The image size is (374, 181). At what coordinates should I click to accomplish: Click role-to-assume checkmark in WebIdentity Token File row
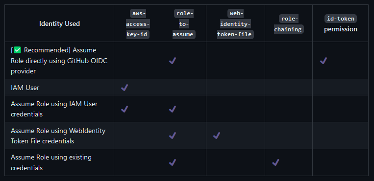click(x=173, y=136)
